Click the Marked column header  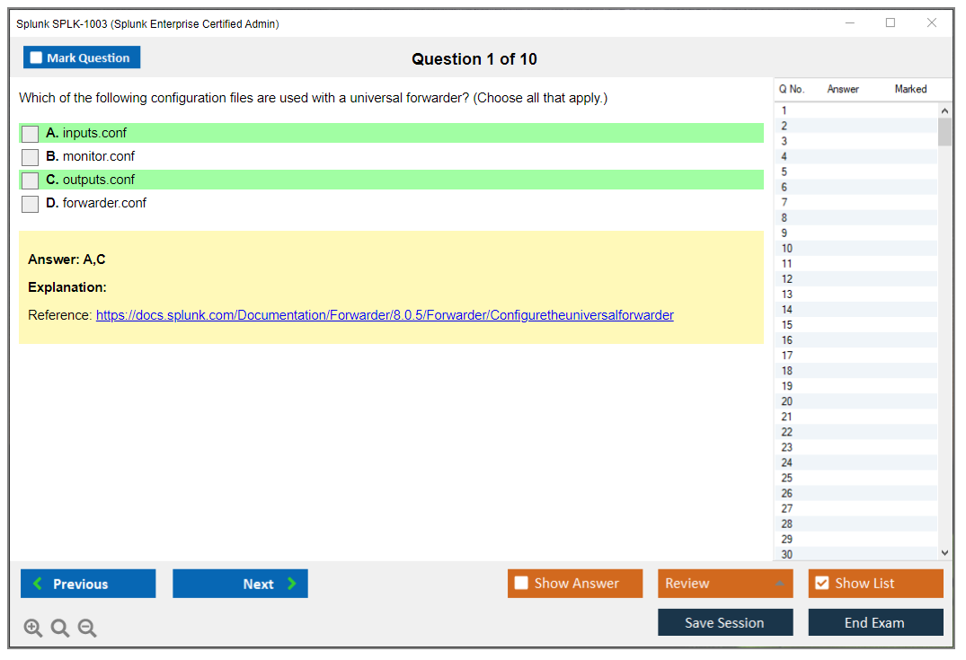(910, 89)
